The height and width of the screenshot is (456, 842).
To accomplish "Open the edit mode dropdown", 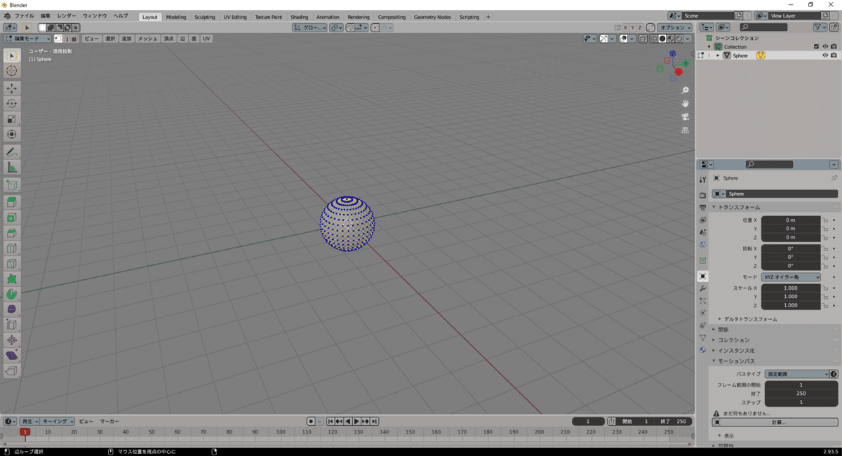I will tap(28, 39).
